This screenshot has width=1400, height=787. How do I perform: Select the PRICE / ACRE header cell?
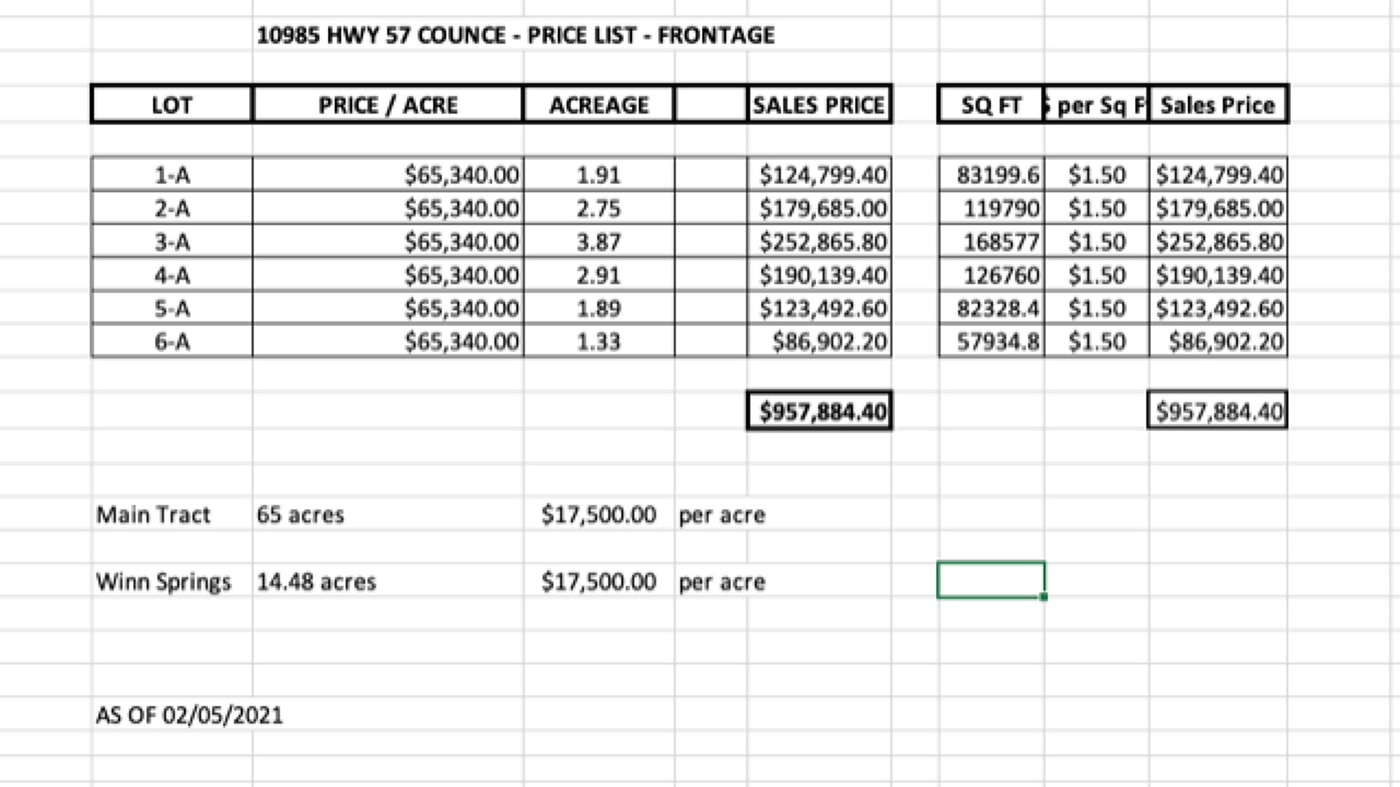387,105
